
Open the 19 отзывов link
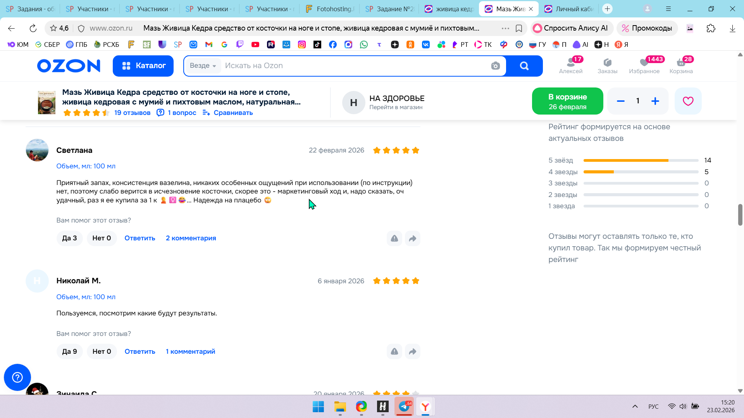click(x=132, y=113)
